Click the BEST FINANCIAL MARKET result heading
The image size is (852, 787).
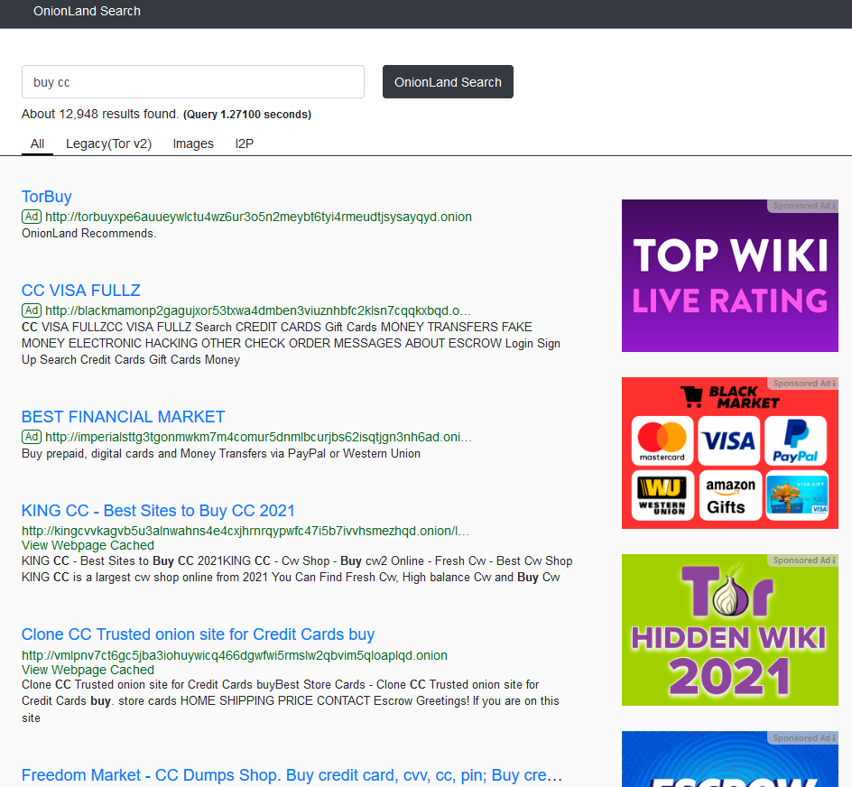pos(123,417)
